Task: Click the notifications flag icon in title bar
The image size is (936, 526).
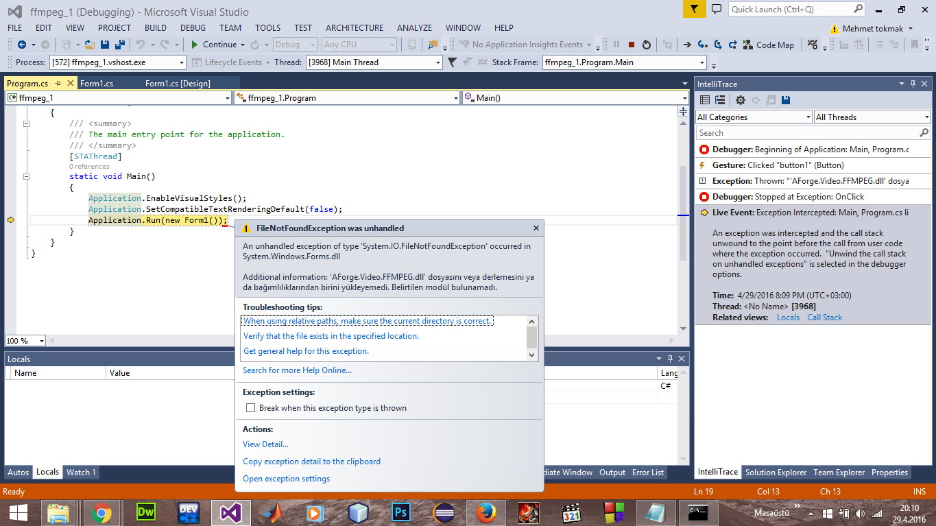Action: point(694,9)
